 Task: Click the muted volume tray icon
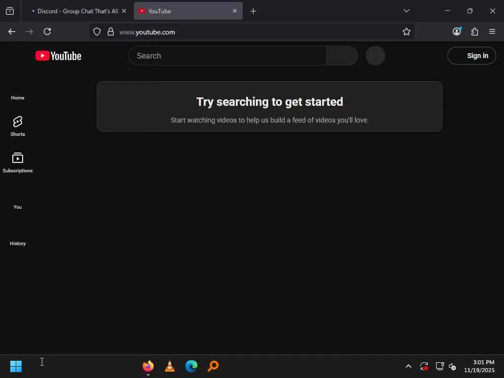click(x=452, y=366)
